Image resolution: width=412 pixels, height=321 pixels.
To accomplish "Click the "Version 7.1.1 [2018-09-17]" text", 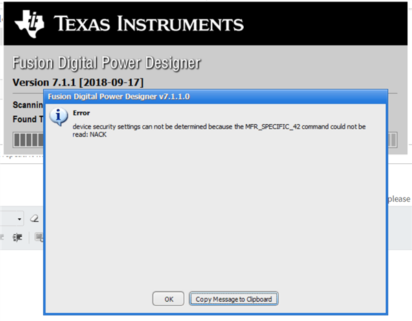I will 78,82.
